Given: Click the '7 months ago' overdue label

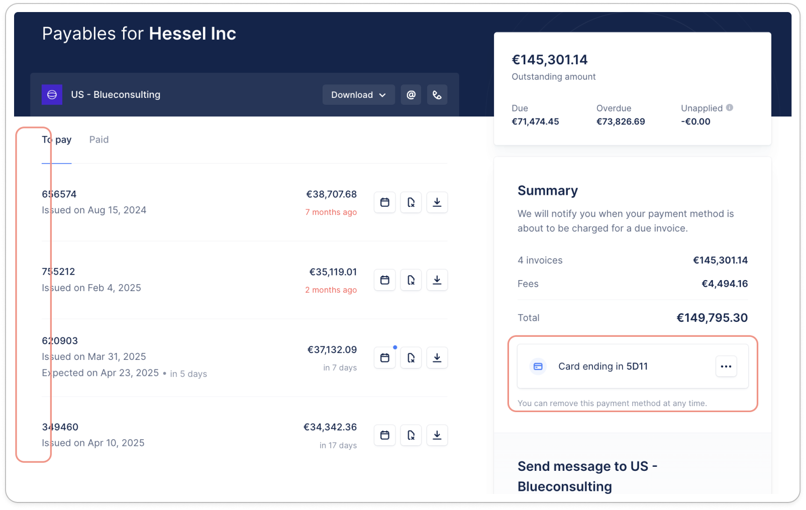Looking at the screenshot, I should (331, 212).
